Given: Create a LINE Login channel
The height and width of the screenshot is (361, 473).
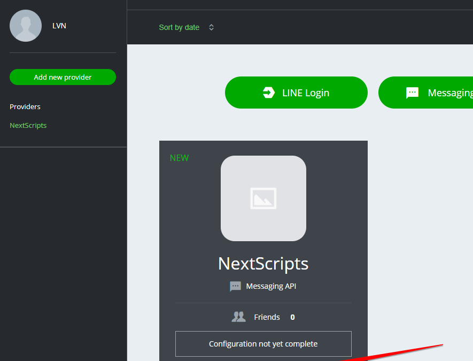Looking at the screenshot, I should (x=296, y=93).
